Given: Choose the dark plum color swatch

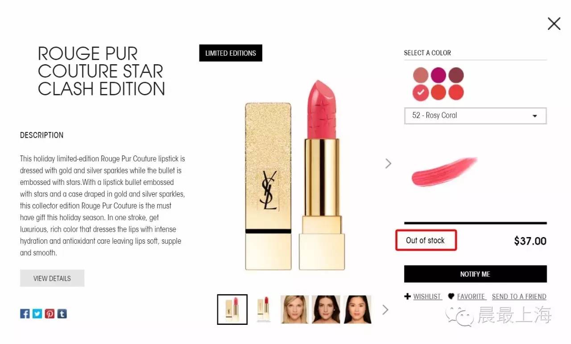Looking at the screenshot, I should click(456, 75).
